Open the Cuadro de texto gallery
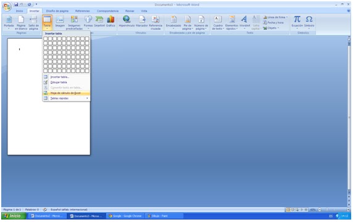The height and width of the screenshot is (222, 353). pos(218,22)
